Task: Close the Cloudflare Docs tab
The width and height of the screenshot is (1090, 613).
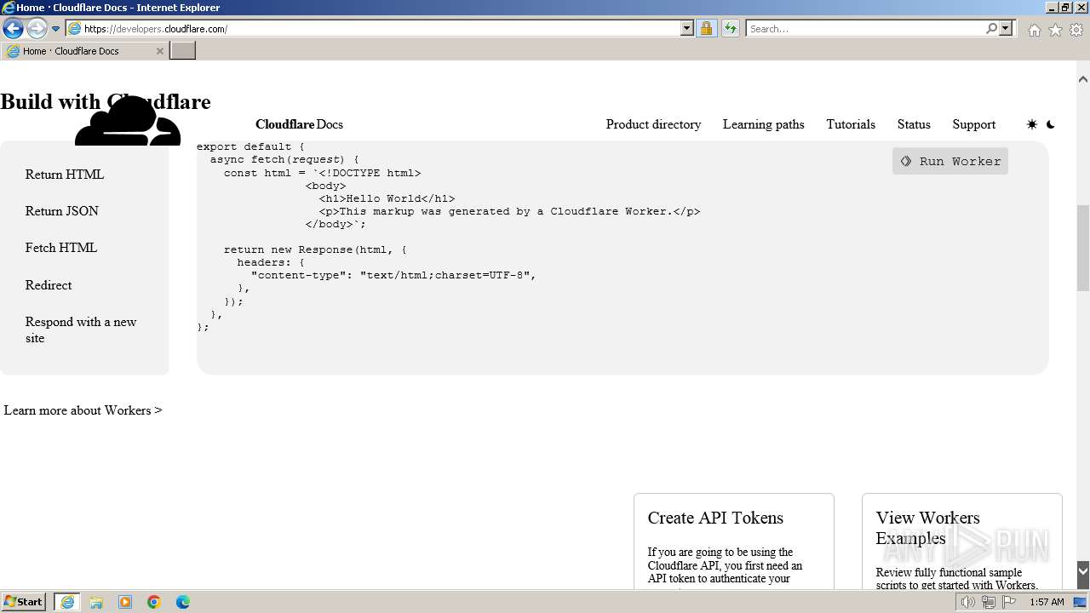Action: 159,51
